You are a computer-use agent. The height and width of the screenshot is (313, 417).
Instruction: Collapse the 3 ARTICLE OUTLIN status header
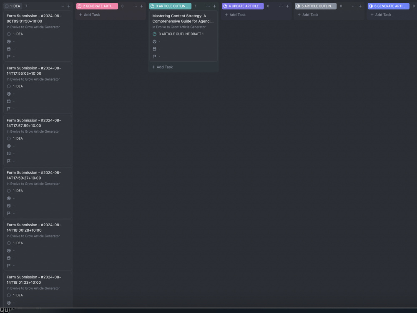[170, 6]
